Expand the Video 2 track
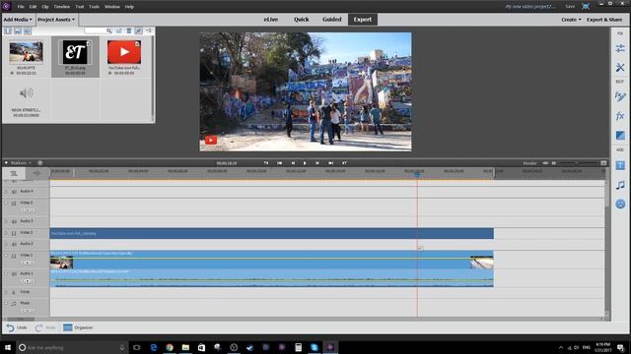This screenshot has width=631, height=354. point(6,233)
